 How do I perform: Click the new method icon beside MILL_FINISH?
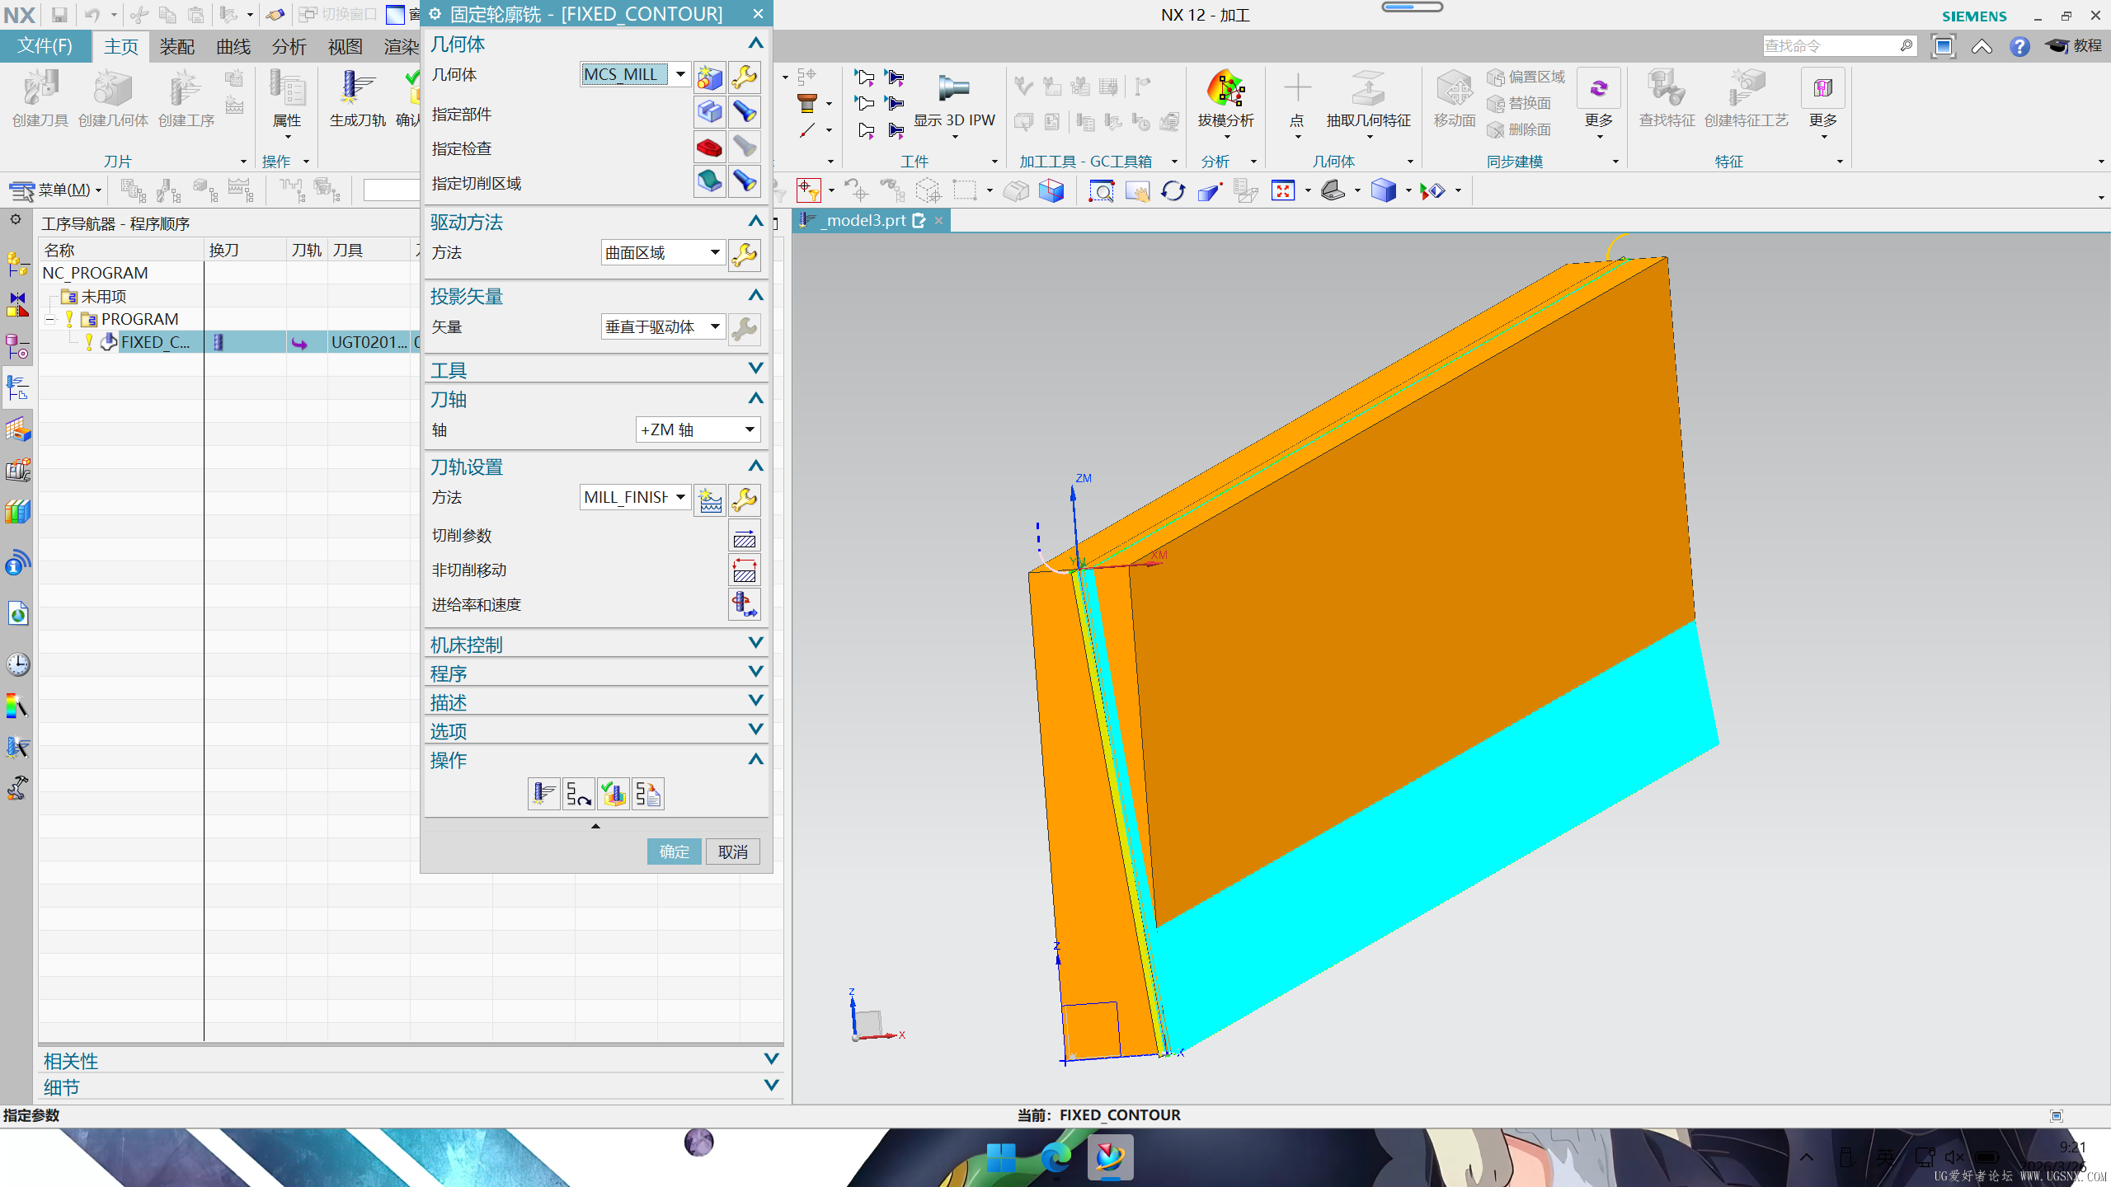tap(709, 500)
